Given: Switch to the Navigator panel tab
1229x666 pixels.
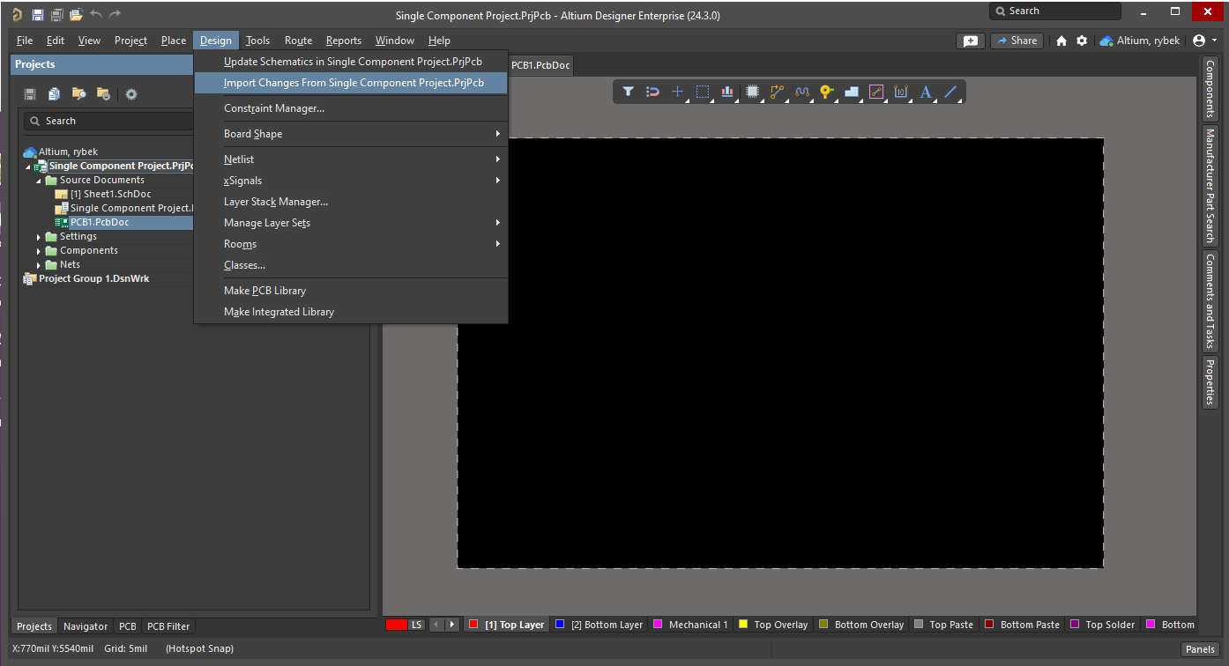Looking at the screenshot, I should (x=86, y=626).
